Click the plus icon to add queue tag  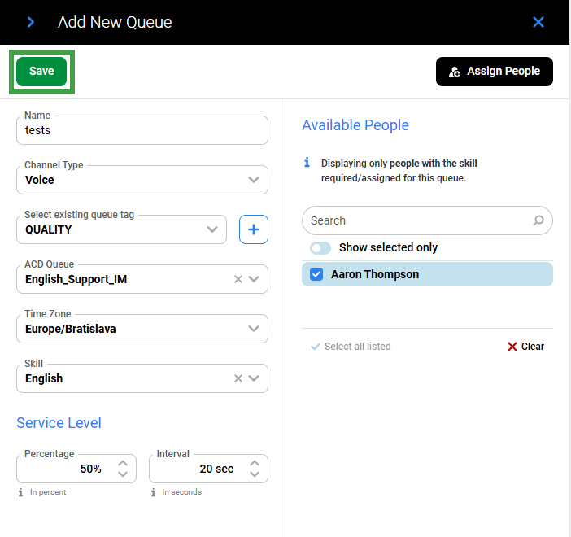click(x=253, y=229)
